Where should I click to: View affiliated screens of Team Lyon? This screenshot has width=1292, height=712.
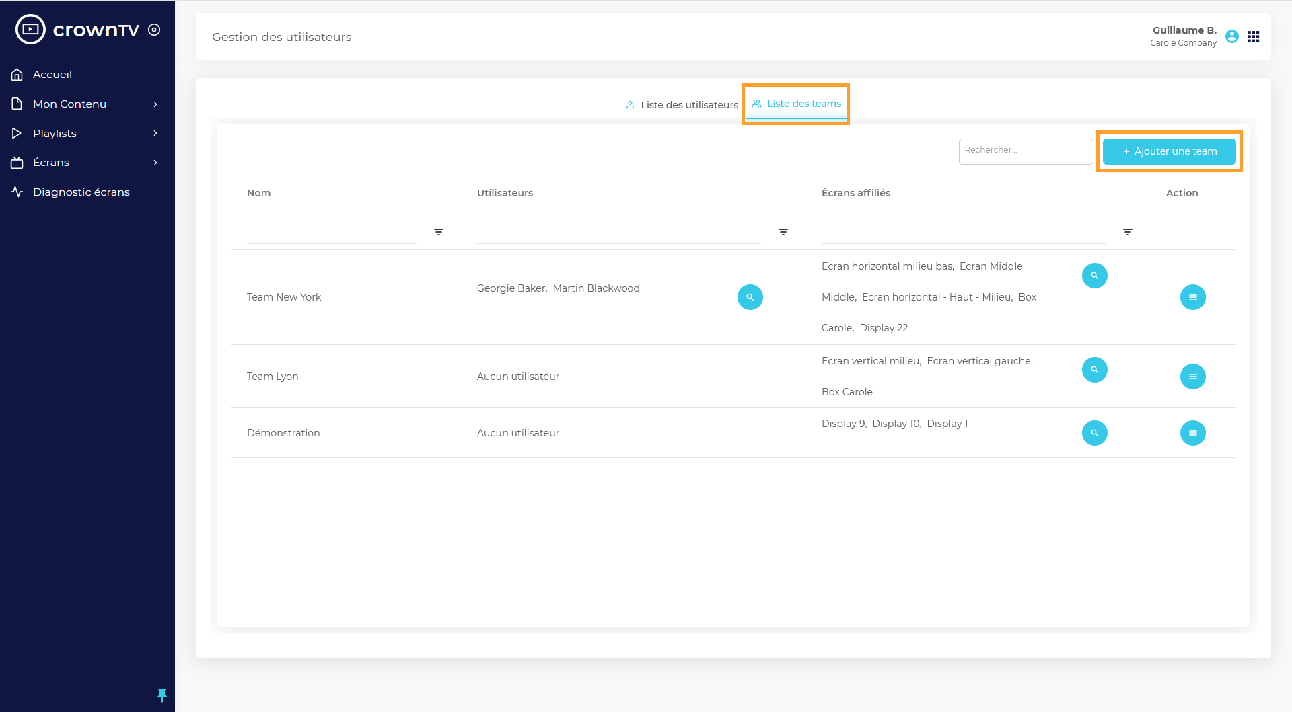(x=1095, y=370)
